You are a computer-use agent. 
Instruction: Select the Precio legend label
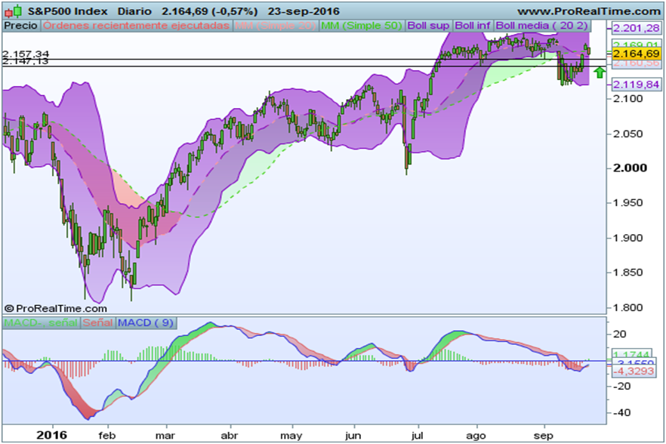pyautogui.click(x=21, y=26)
